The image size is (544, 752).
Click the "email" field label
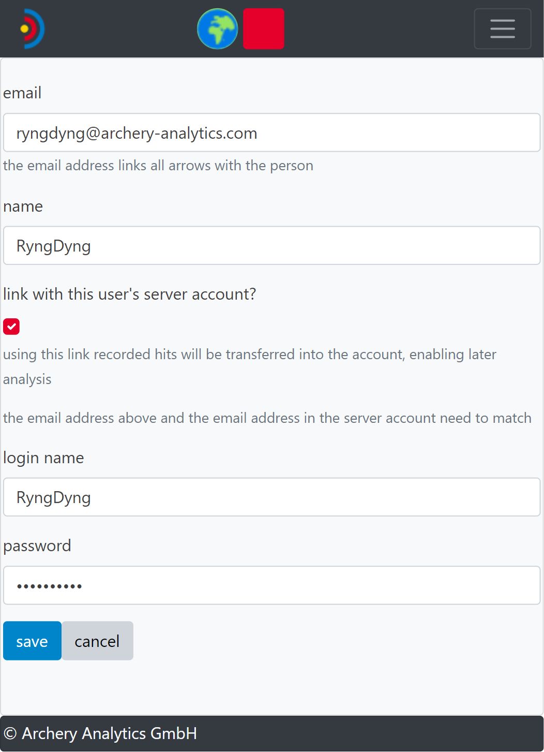22,93
